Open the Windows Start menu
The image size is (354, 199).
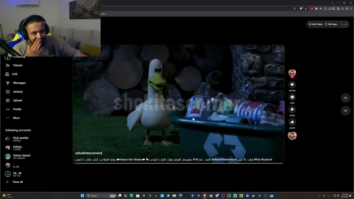pos(82,196)
